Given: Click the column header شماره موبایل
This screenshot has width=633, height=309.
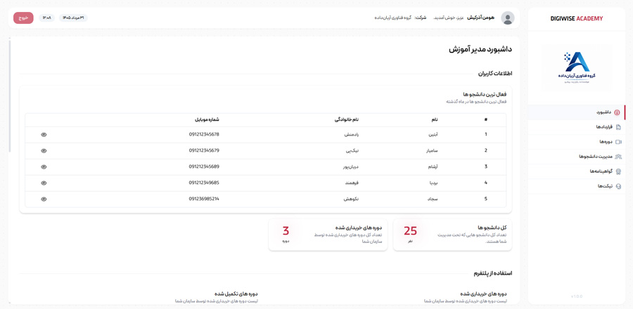Looking at the screenshot, I should pyautogui.click(x=207, y=119).
